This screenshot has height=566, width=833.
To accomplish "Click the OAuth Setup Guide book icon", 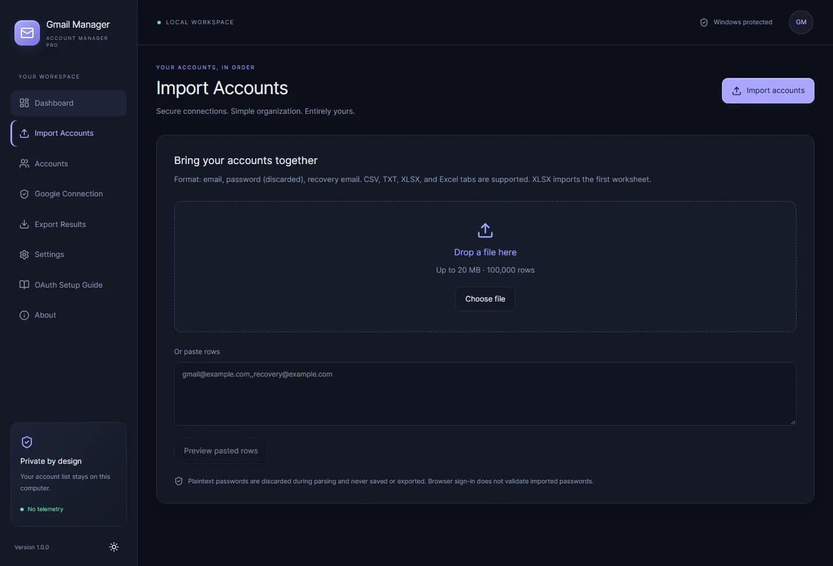I will pyautogui.click(x=24, y=285).
